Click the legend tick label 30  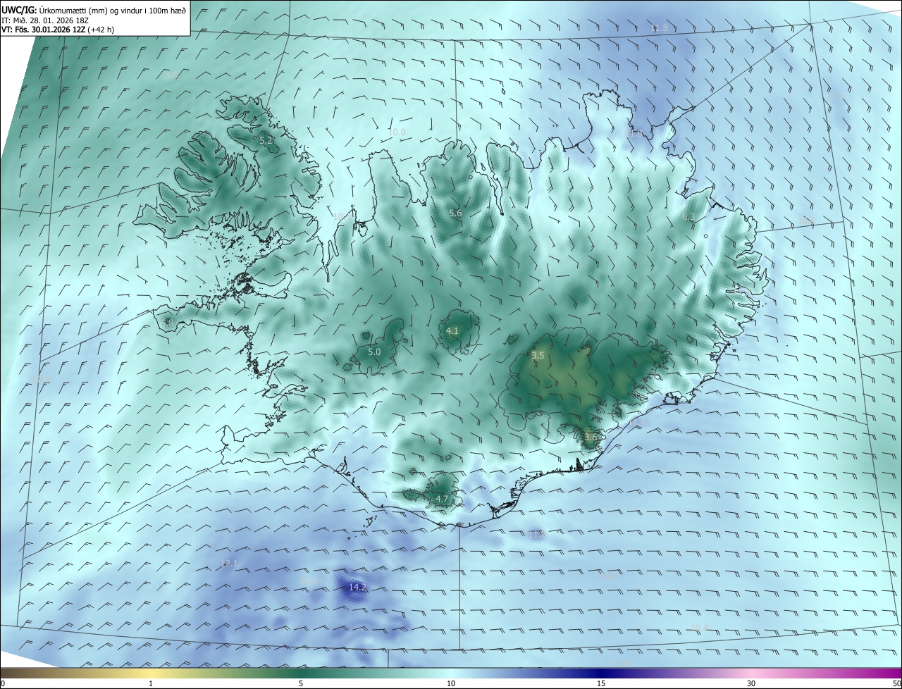[751, 683]
